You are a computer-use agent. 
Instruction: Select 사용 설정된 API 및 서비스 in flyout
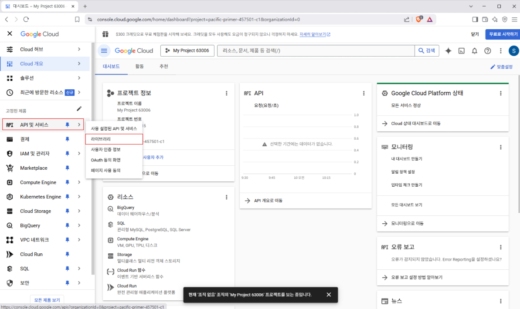click(x=114, y=128)
